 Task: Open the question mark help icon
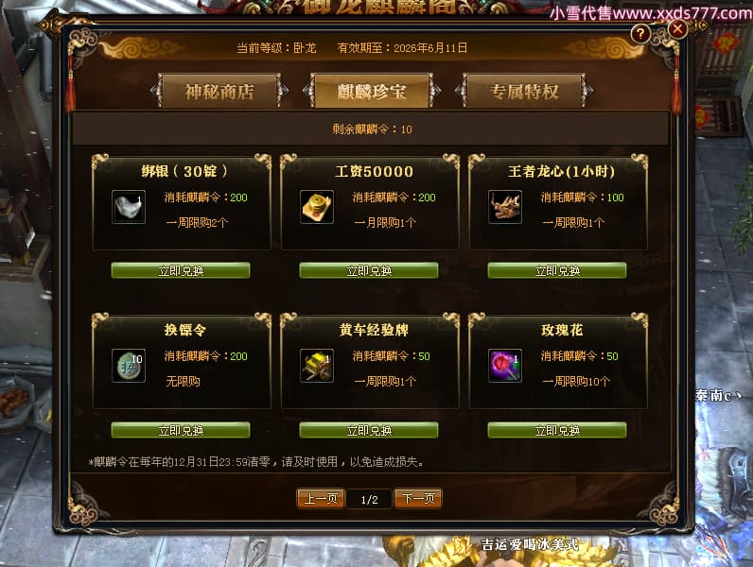coord(640,34)
